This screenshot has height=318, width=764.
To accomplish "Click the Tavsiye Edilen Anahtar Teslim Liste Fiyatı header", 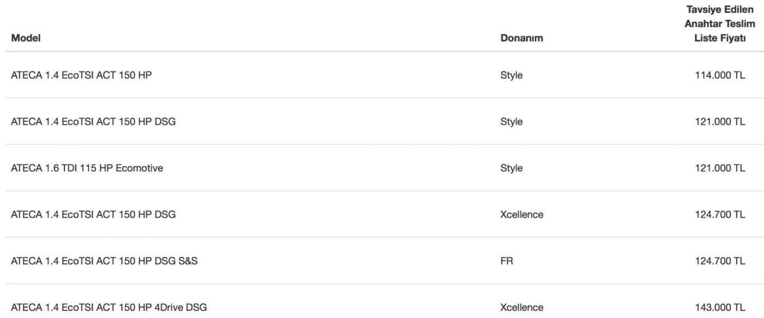I will [x=720, y=24].
